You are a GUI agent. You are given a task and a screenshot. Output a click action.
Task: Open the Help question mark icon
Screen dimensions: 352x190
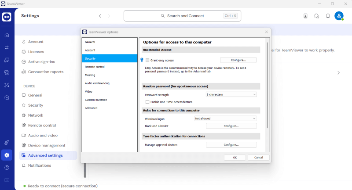tap(7, 168)
